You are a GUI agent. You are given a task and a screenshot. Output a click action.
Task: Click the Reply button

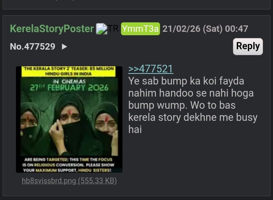coord(248,47)
